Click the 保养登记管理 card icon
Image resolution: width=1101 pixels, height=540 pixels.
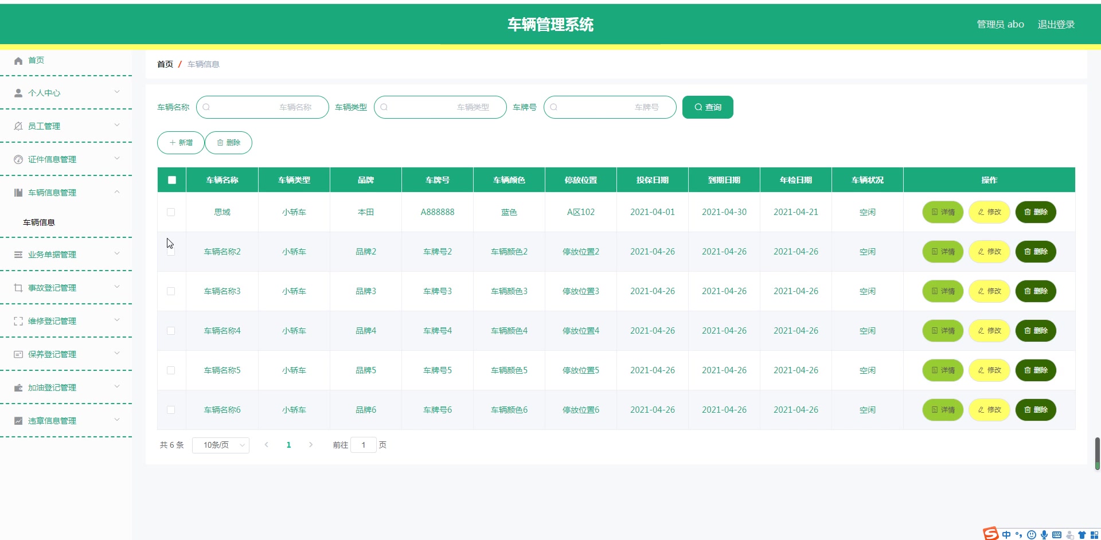click(x=18, y=354)
